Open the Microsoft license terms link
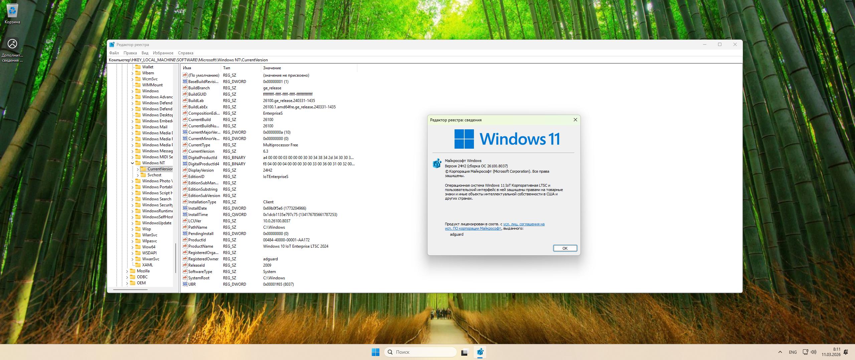855x360 pixels. tap(523, 224)
